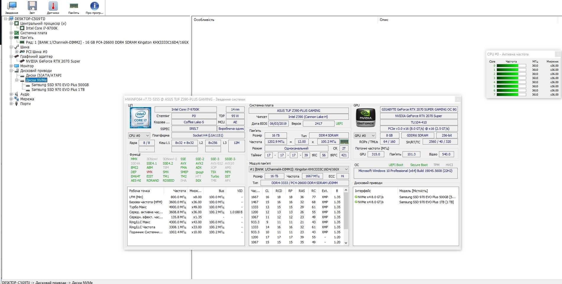Open the Зведення summary toolbar icon

point(12,6)
